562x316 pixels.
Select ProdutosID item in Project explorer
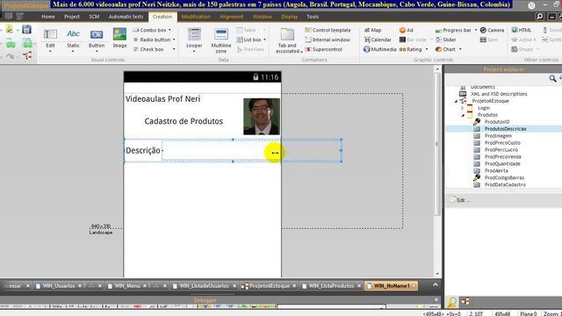point(497,122)
